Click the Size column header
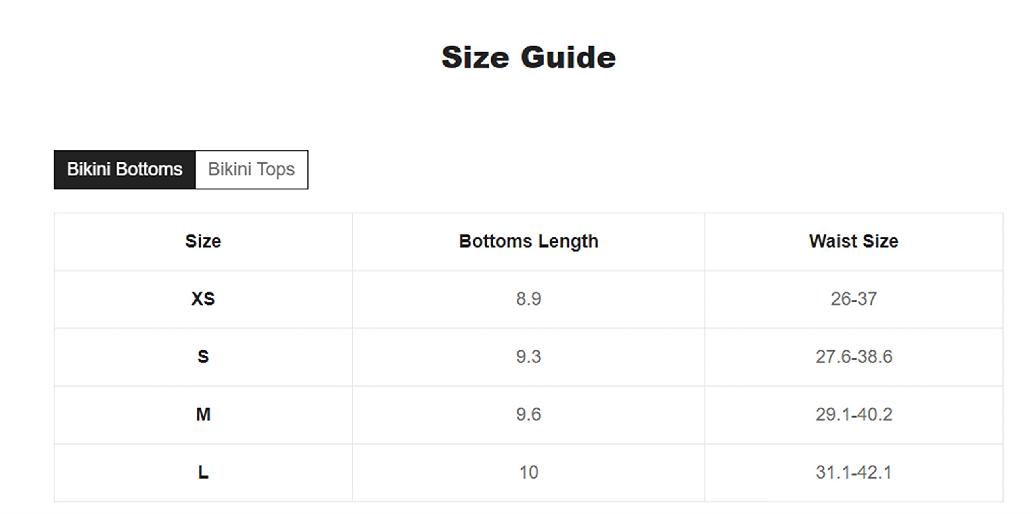The image size is (1033, 514). point(203,241)
